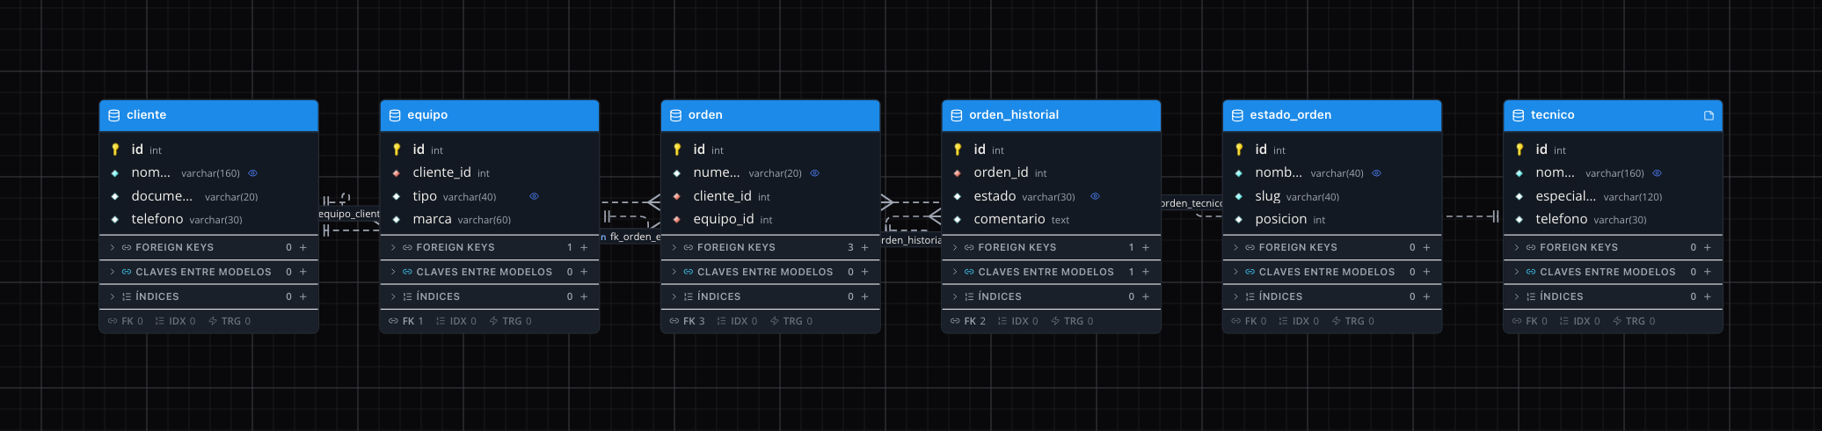The height and width of the screenshot is (431, 1822).
Task: Click the database icon in the equipo table header
Action: 395,115
